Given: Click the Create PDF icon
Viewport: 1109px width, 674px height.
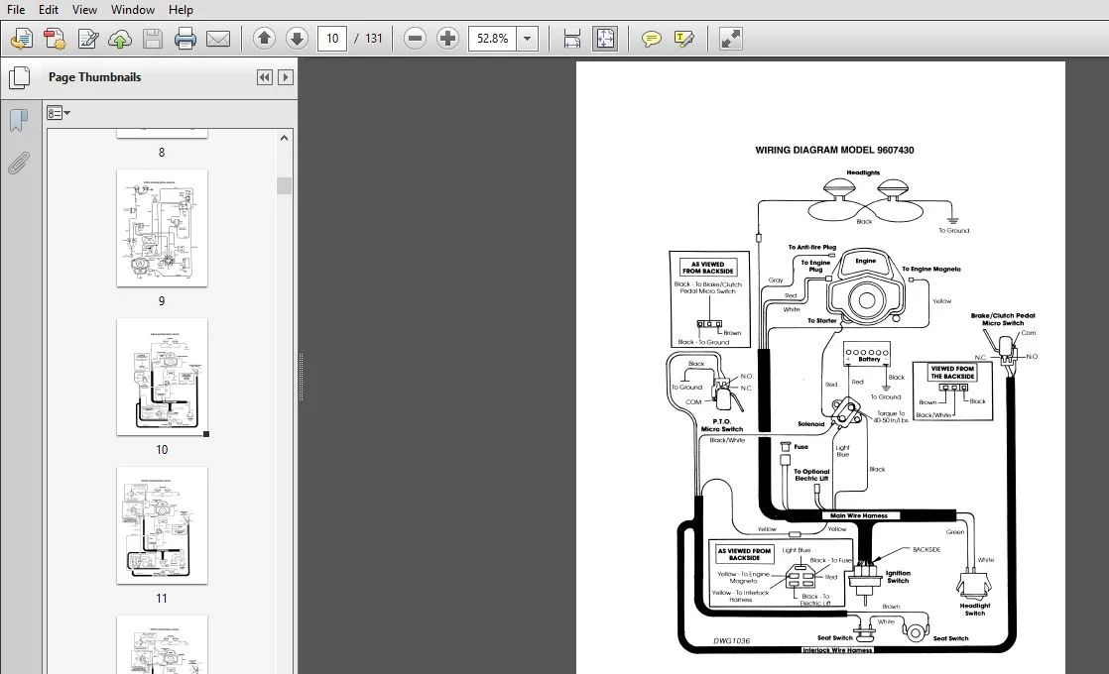Looking at the screenshot, I should coord(55,38).
